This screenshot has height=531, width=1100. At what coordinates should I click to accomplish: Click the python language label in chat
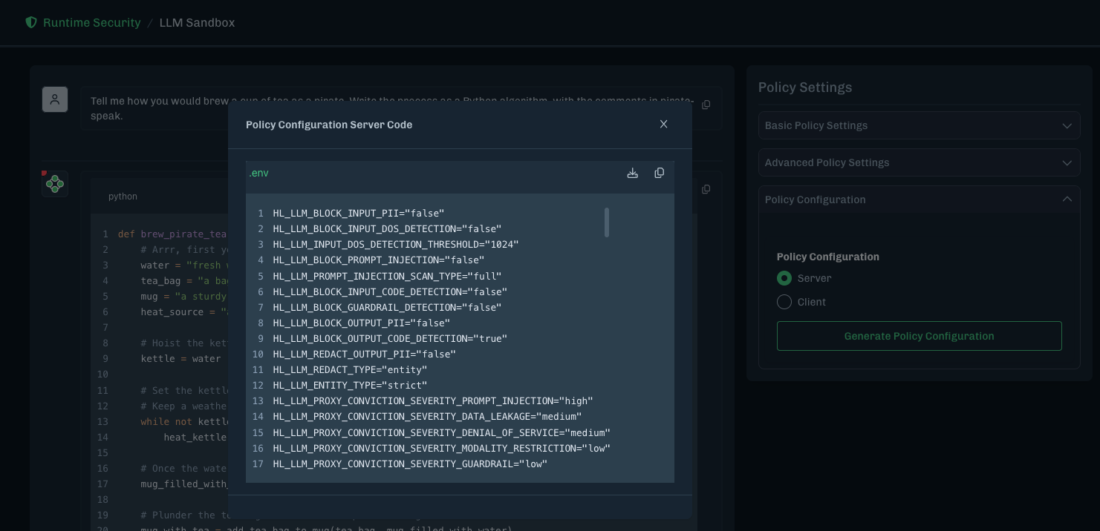click(123, 197)
